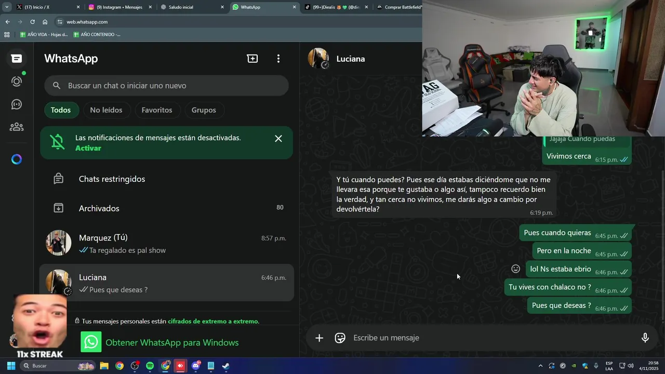Open OBS Studio from taskbar

click(135, 366)
